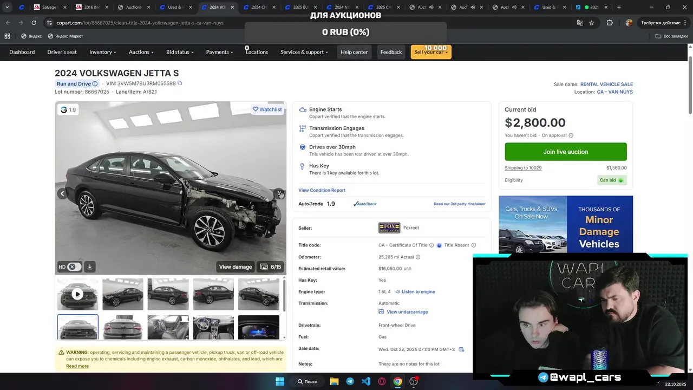Viewport: 693px width, 390px height.
Task: Open View Condition Report link
Action: click(322, 190)
